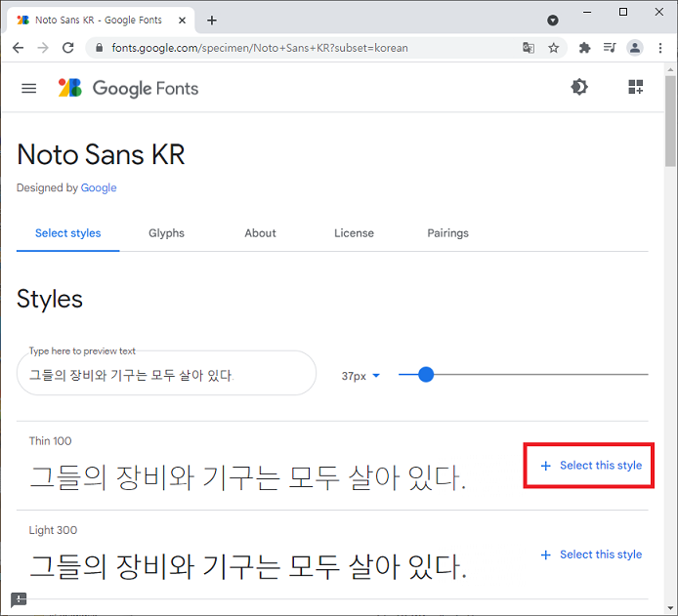
Task: Click the Thin 100 Korean sample text
Action: point(248,477)
